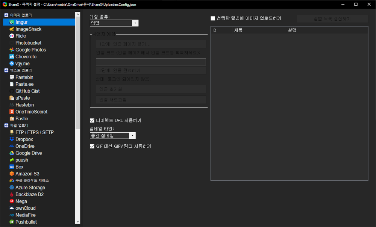Select the OneDrive cloud icon
The image size is (376, 227).
click(x=12, y=146)
